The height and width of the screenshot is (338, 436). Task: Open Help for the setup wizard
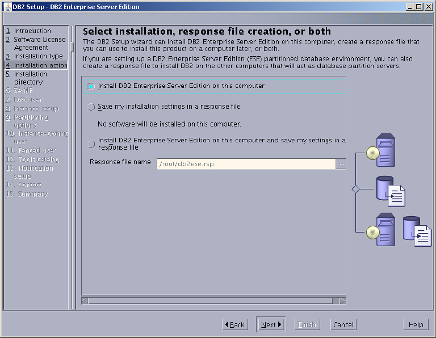(416, 324)
